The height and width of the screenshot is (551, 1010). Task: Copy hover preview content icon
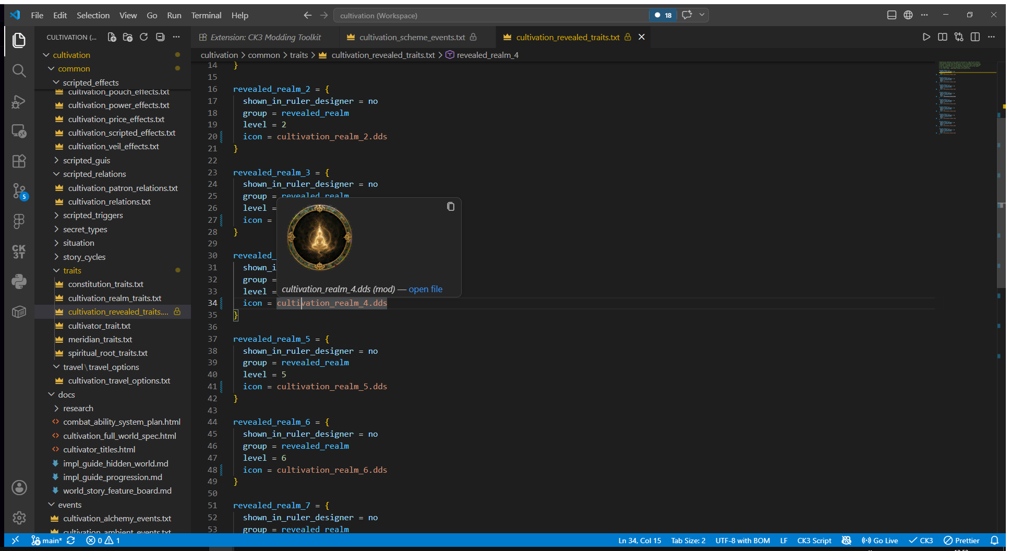[451, 207]
